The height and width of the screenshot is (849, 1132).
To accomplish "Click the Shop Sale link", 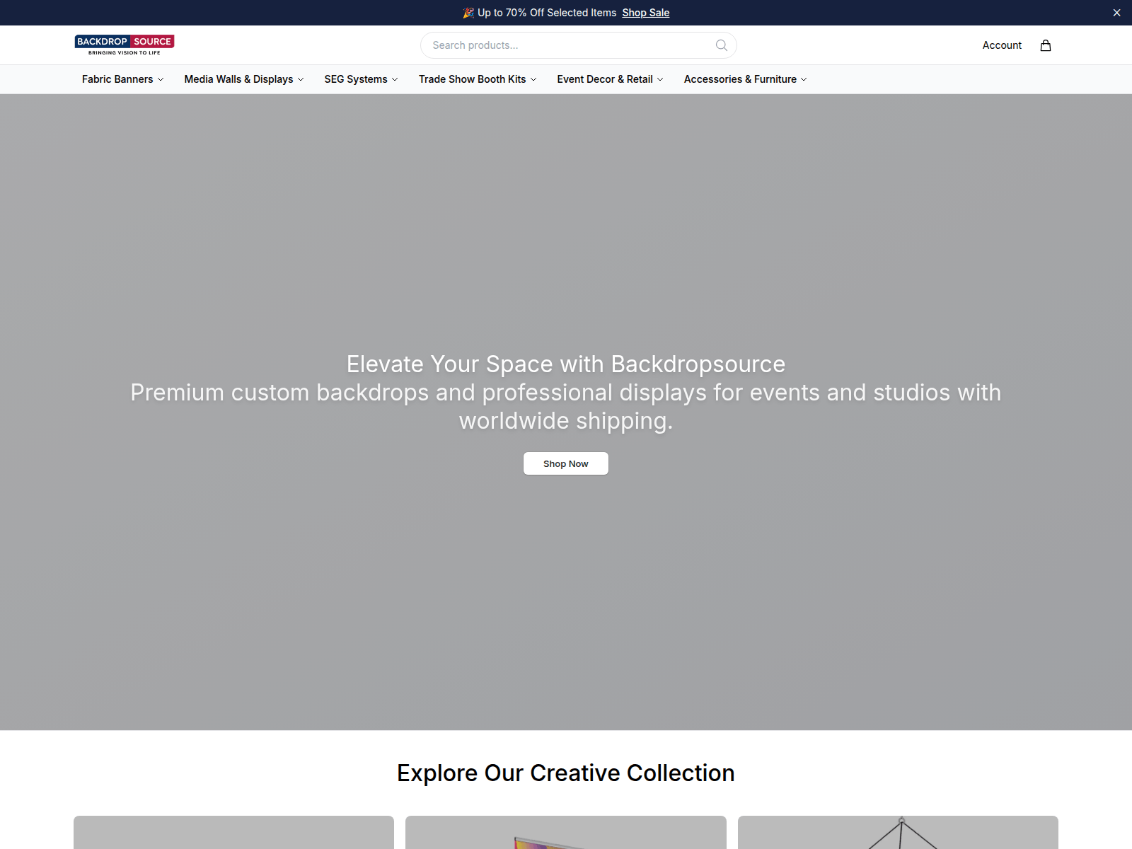I will pos(646,13).
